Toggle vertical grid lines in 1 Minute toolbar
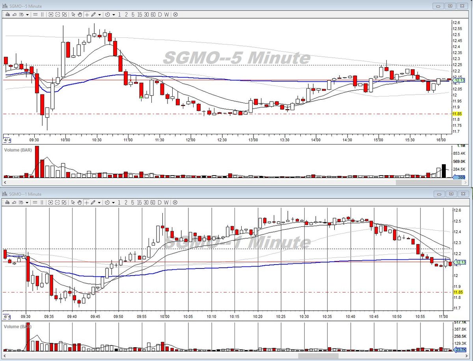Viewport: 473px width, 361px height. (x=42, y=202)
